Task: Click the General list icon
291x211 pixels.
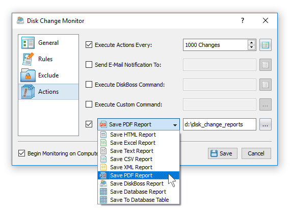Action: pos(28,43)
